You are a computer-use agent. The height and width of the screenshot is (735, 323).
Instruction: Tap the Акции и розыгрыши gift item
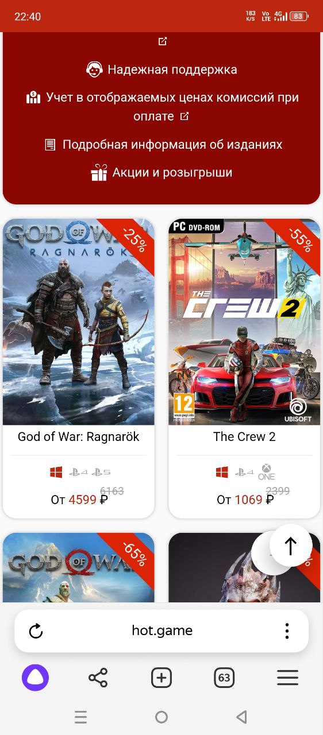pyautogui.click(x=161, y=172)
